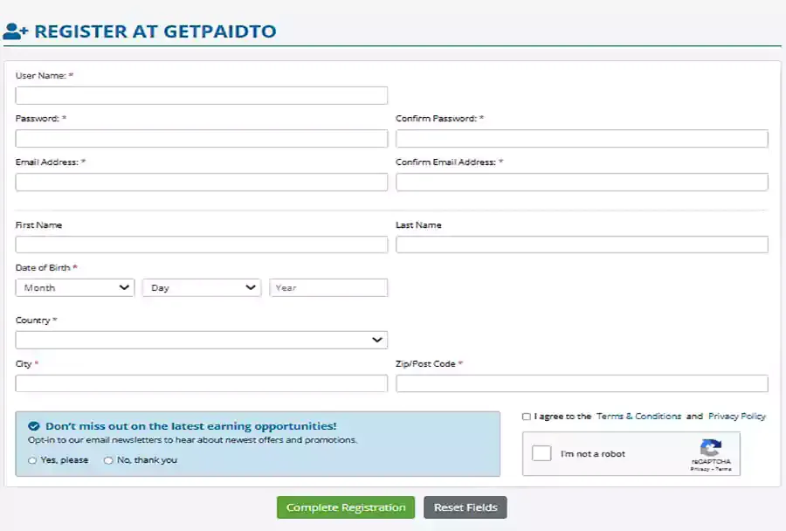This screenshot has width=786, height=531.
Task: Focus the Email Address input field
Action: tap(202, 182)
